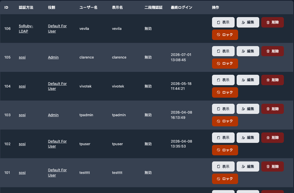Select ID cell 101
294x193 pixels.
click(7, 172)
